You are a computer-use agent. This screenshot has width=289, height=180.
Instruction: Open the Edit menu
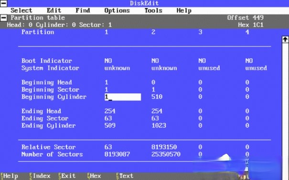[x=54, y=10]
